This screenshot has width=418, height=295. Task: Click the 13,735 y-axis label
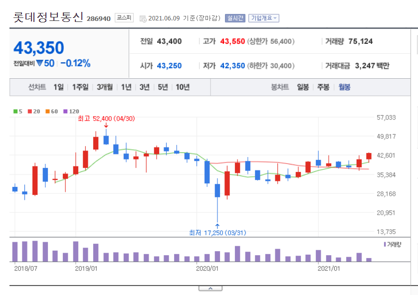click(x=386, y=232)
